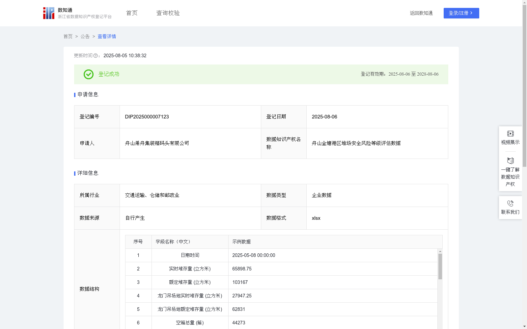Select 查询校验 in the top navigation

pos(168,13)
